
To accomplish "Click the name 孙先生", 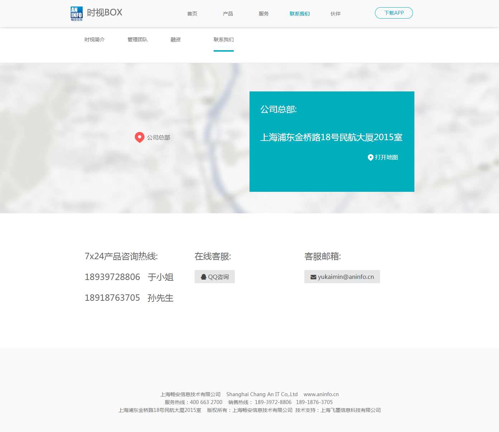I will [x=161, y=298].
